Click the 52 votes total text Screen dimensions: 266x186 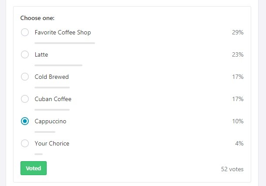232,169
